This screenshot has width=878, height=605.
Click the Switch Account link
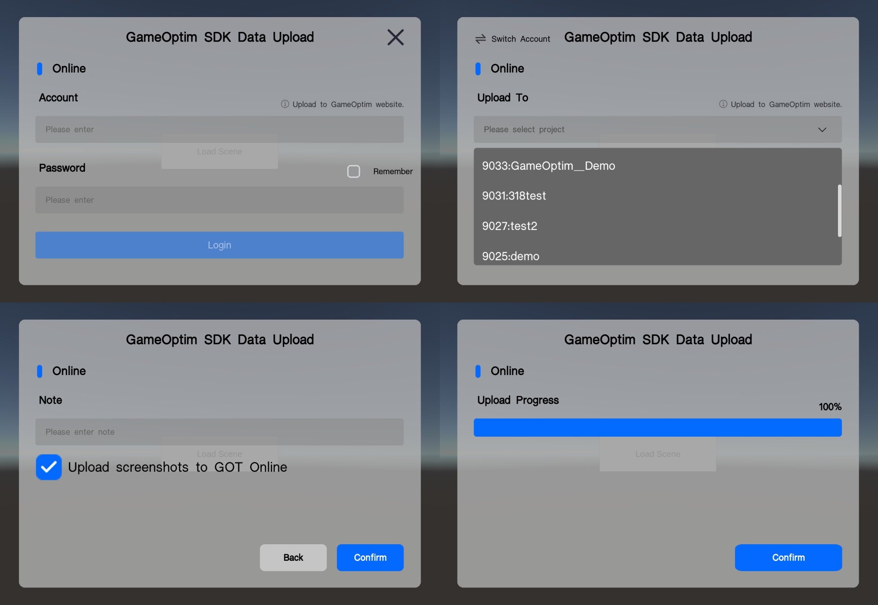click(520, 39)
